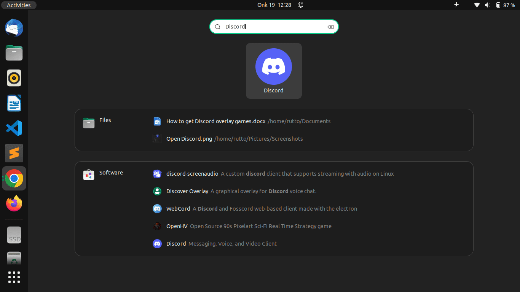
Task: Open the accessibility menu in top bar
Action: pyautogui.click(x=456, y=5)
